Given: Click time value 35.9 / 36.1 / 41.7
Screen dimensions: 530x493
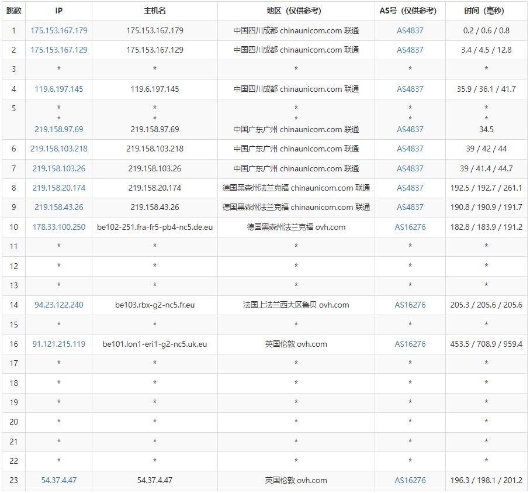Looking at the screenshot, I should pyautogui.click(x=486, y=89).
